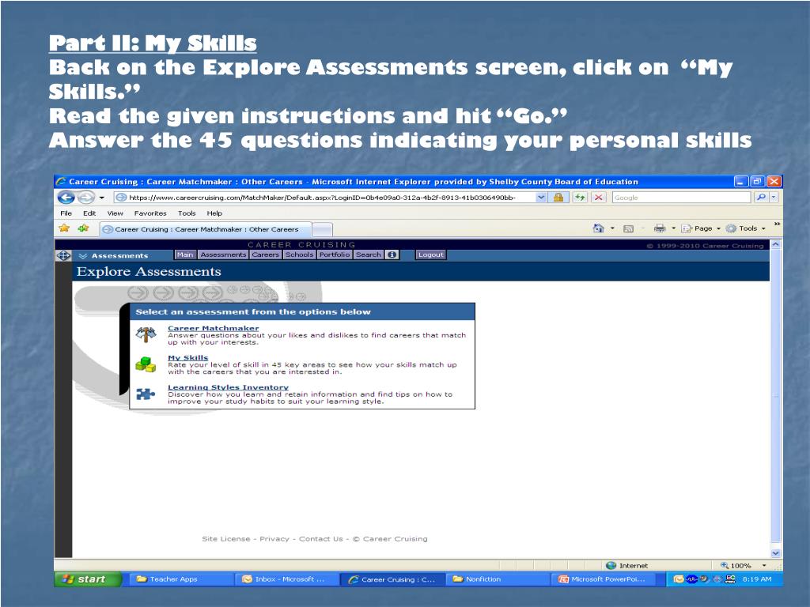The height and width of the screenshot is (607, 810).
Task: Switch to Nonfiction folder taskbar item
Action: tap(497, 579)
